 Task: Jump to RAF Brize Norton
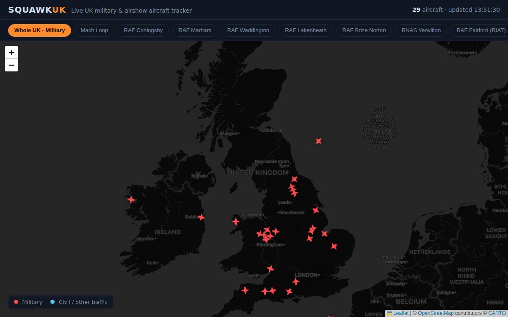point(364,30)
